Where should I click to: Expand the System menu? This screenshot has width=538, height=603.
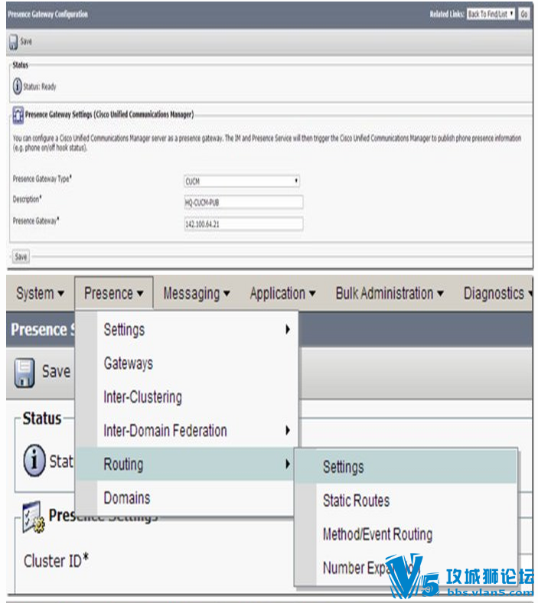40,293
